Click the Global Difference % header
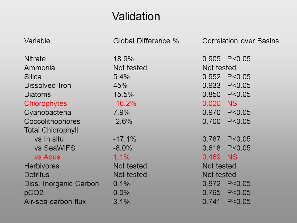The image size is (297, 223). (x=146, y=41)
